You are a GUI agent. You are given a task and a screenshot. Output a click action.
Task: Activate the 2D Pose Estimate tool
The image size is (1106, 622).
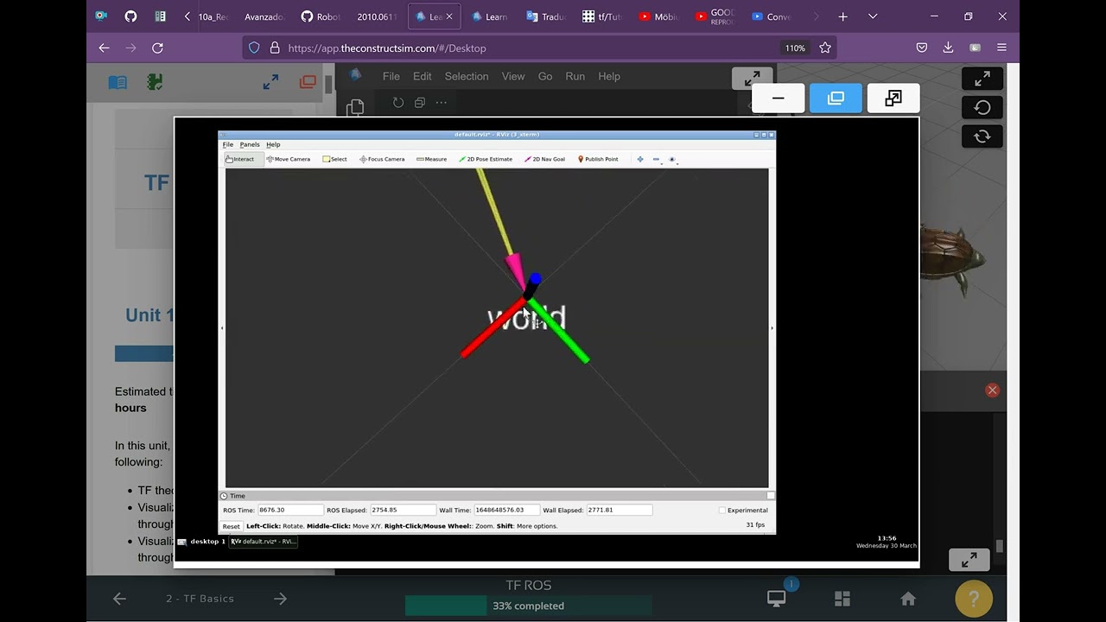tap(486, 159)
